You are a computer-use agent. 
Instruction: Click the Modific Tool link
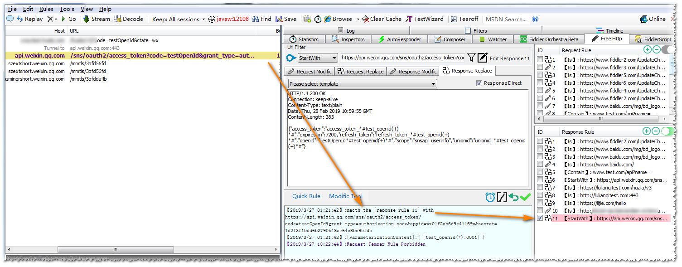346,196
